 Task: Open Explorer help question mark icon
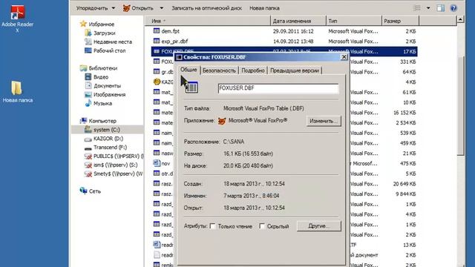point(453,8)
